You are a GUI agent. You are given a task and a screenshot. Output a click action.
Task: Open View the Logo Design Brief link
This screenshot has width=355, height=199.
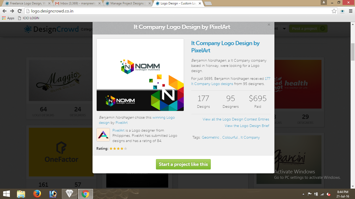click(247, 126)
